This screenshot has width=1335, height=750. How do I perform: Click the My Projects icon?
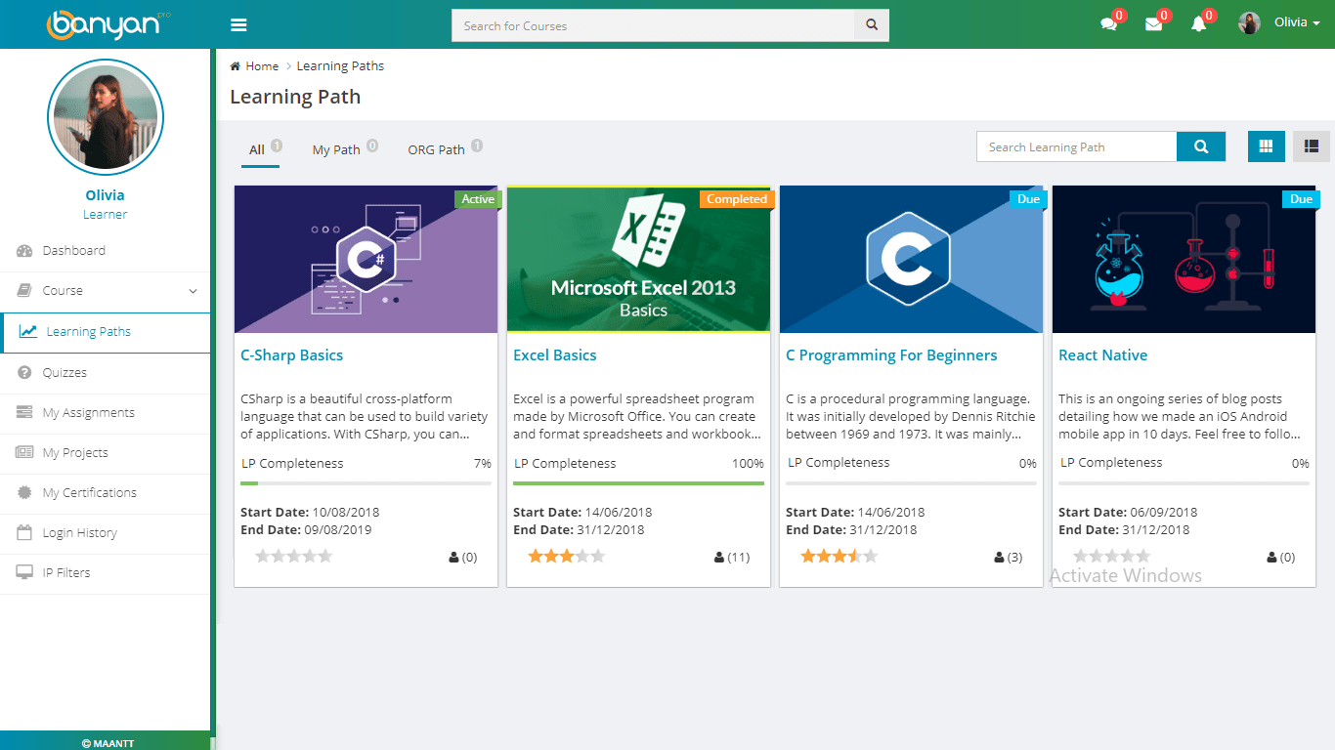click(24, 453)
